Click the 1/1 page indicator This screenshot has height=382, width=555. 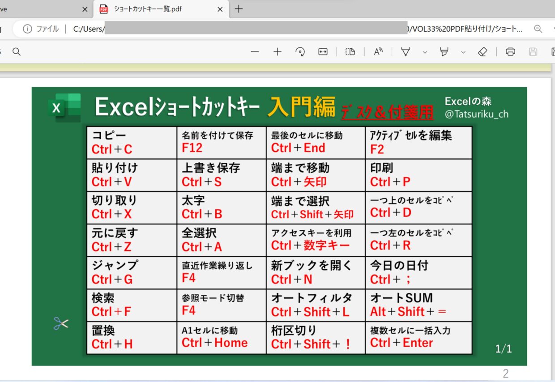coord(504,349)
